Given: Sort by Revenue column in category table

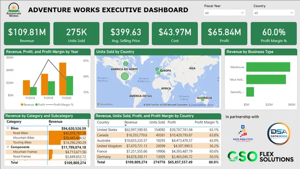Looking at the screenshot, I should click(x=55, y=122).
